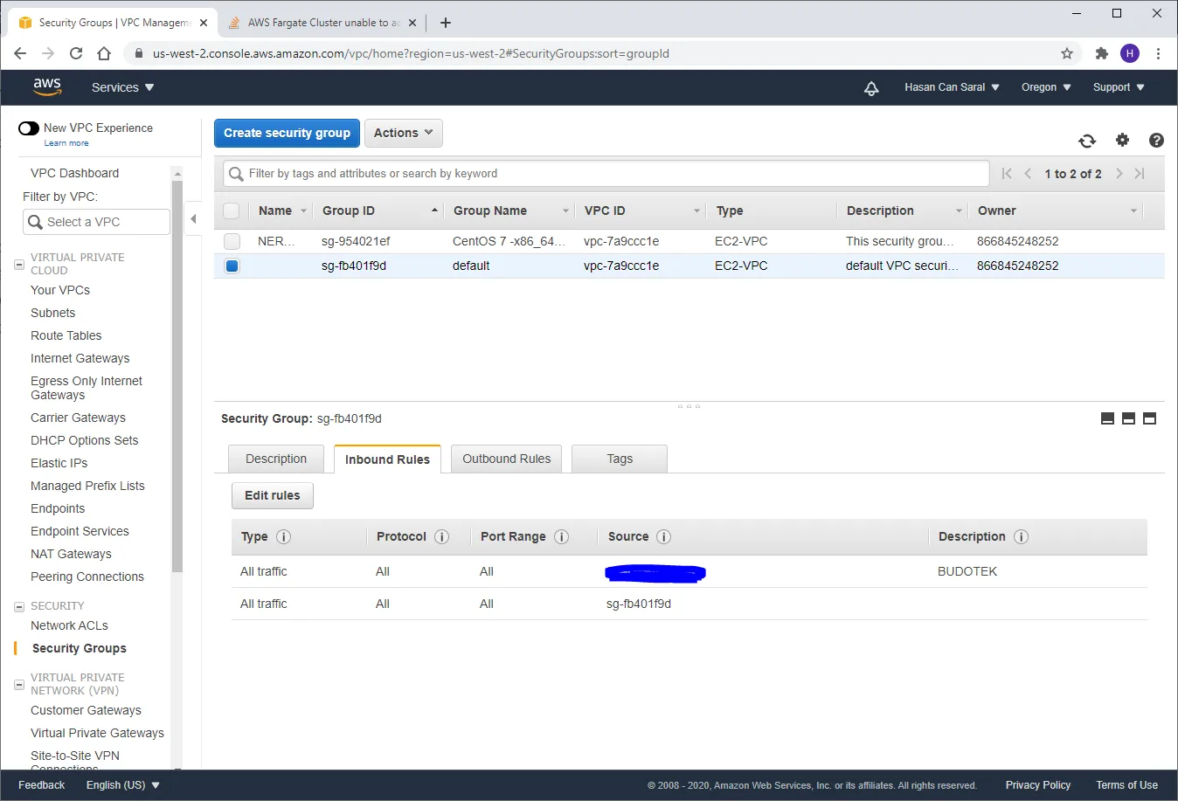Show info for inbound rules Description column
The image size is (1178, 801).
coord(1021,536)
